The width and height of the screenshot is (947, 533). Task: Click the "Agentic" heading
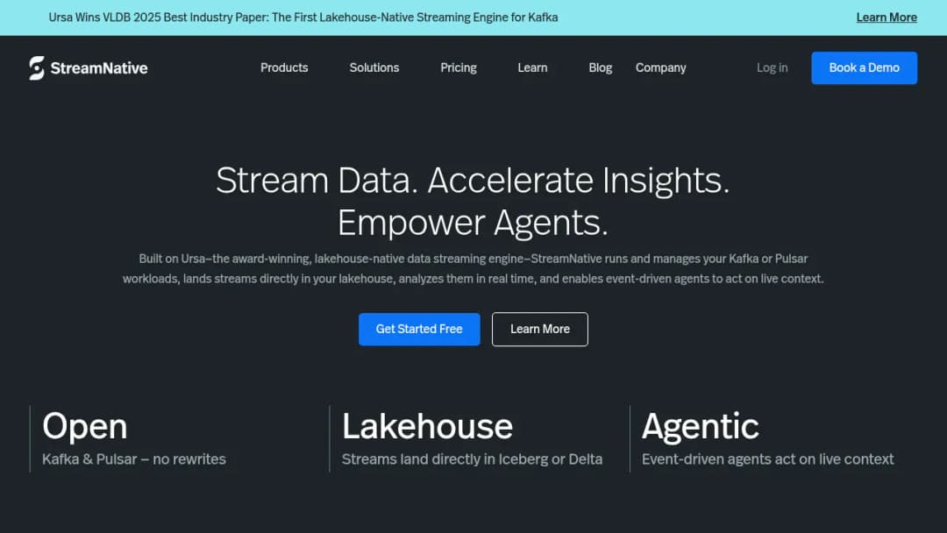[x=700, y=426]
